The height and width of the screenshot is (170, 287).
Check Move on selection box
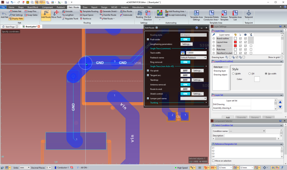click(213, 161)
